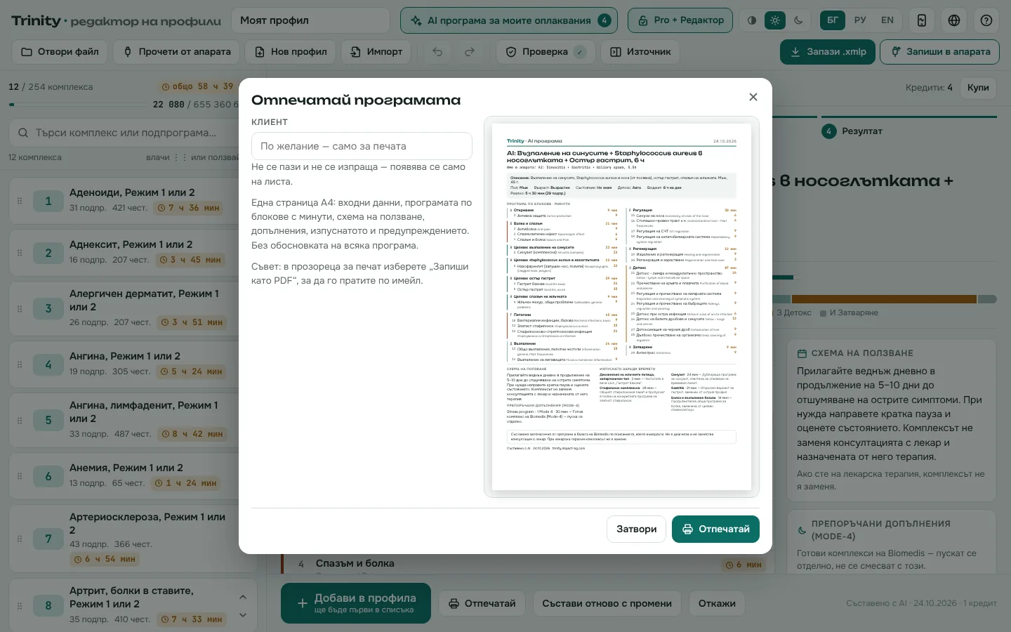Switch interface language to EN

point(887,20)
